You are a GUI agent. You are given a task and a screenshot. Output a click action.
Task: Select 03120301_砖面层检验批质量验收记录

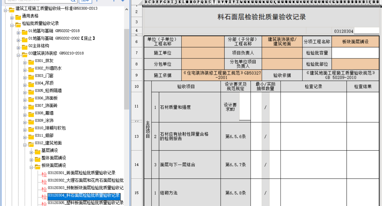click(x=81, y=173)
